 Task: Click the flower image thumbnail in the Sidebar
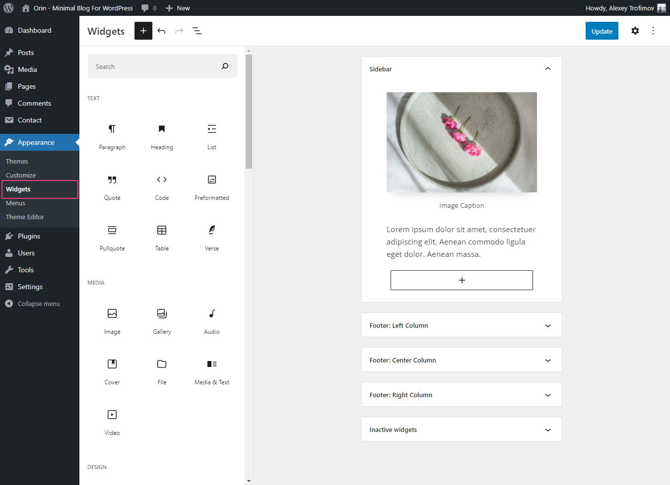coord(462,142)
